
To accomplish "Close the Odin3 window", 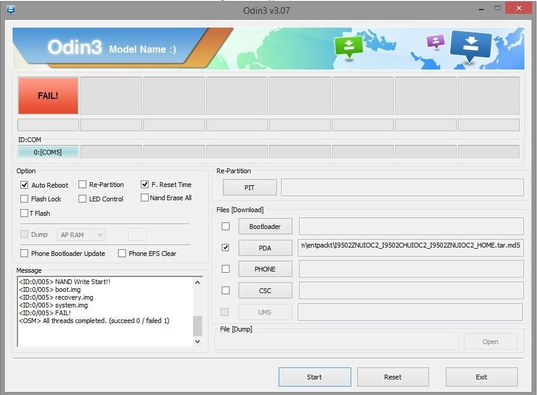I will (x=519, y=8).
